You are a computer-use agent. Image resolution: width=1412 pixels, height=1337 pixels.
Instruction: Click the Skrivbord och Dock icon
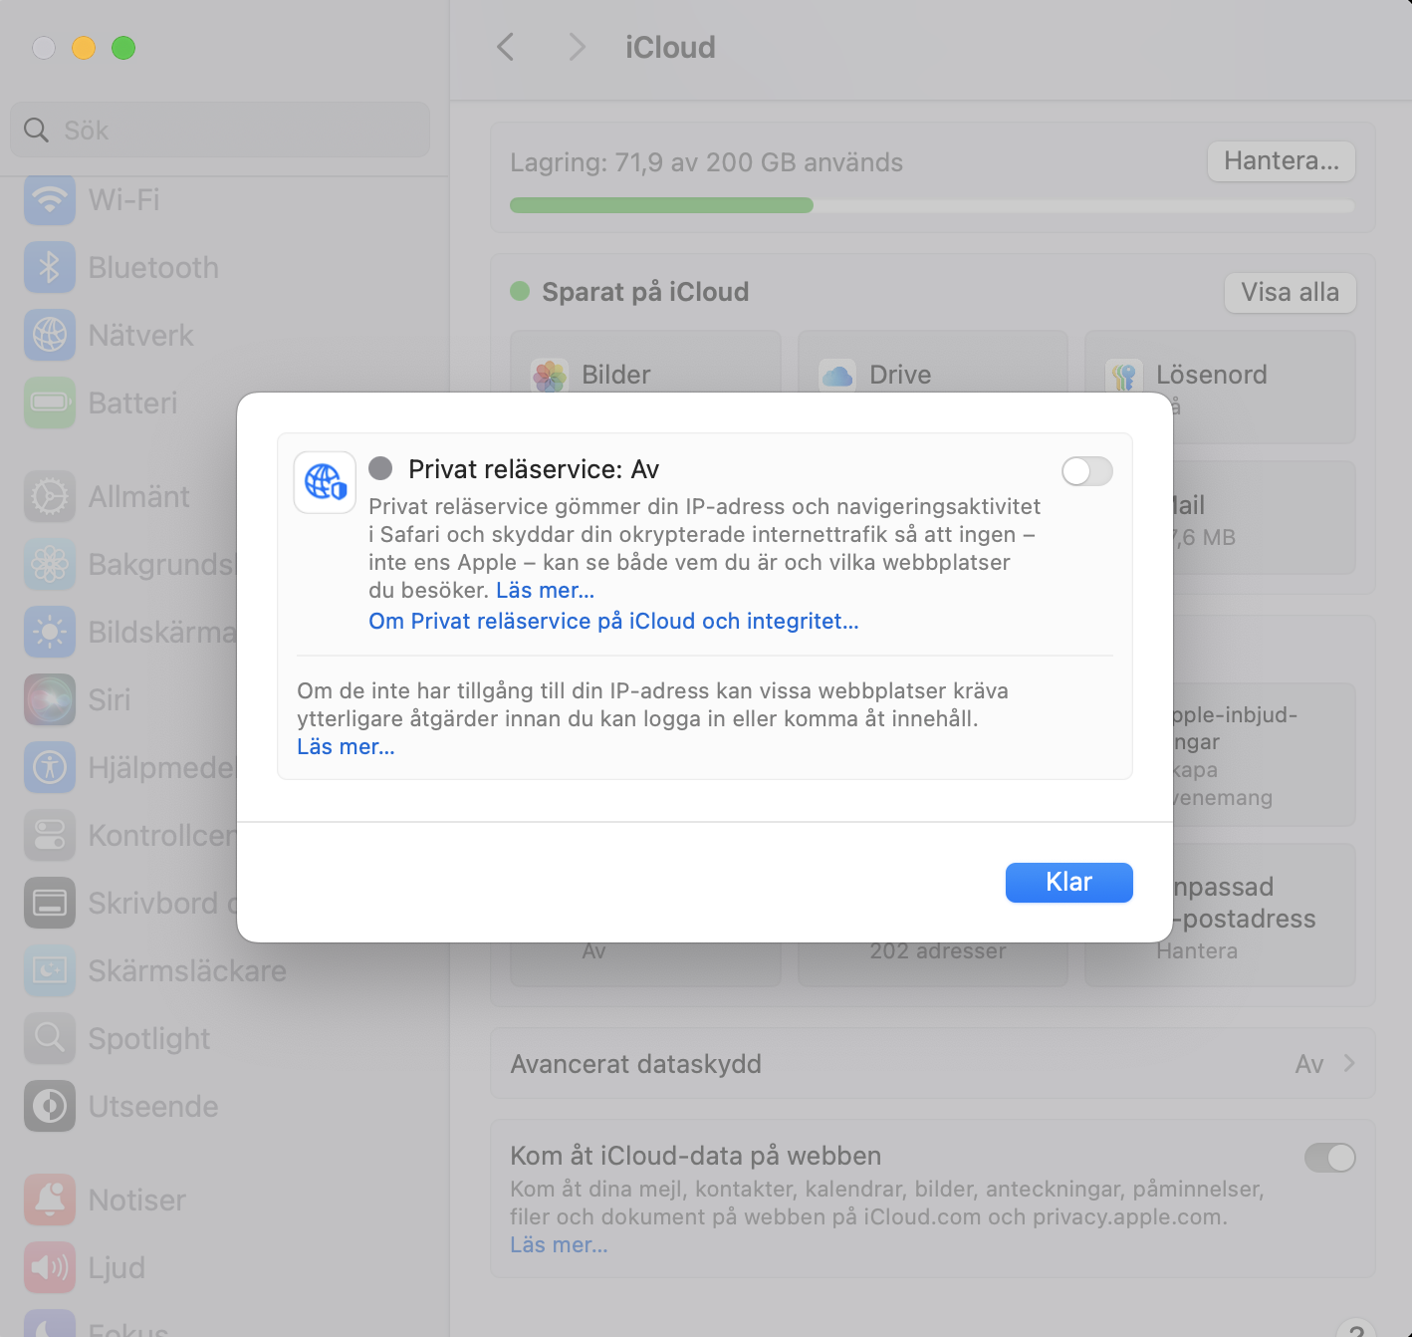click(x=50, y=903)
